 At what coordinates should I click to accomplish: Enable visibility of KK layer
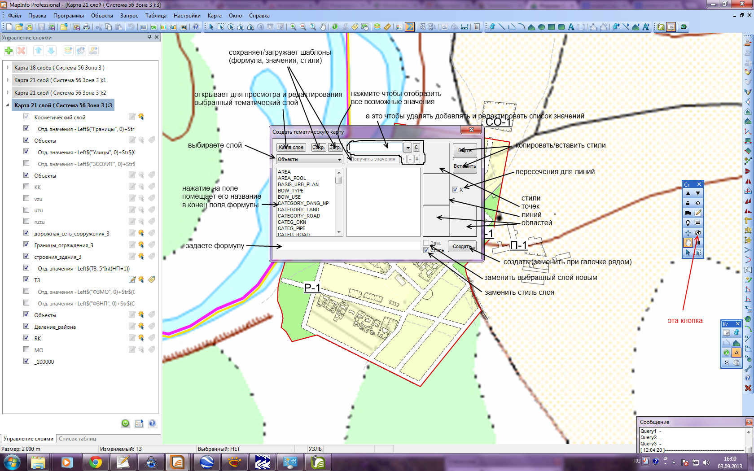pyautogui.click(x=26, y=187)
